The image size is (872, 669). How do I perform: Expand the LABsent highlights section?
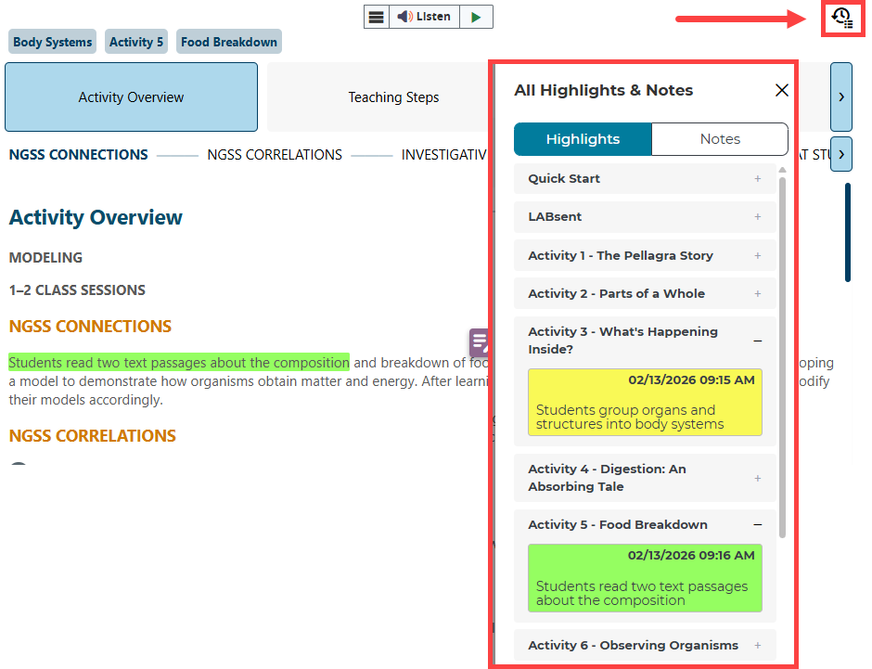pos(645,217)
